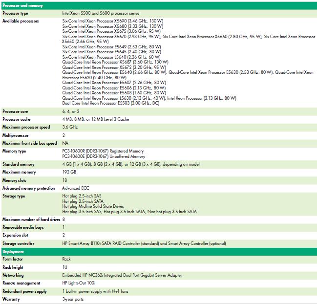Image resolution: width=317 pixels, height=306 pixels.
Task: Select the Dual Core E5503 processor line
Action: point(111,103)
